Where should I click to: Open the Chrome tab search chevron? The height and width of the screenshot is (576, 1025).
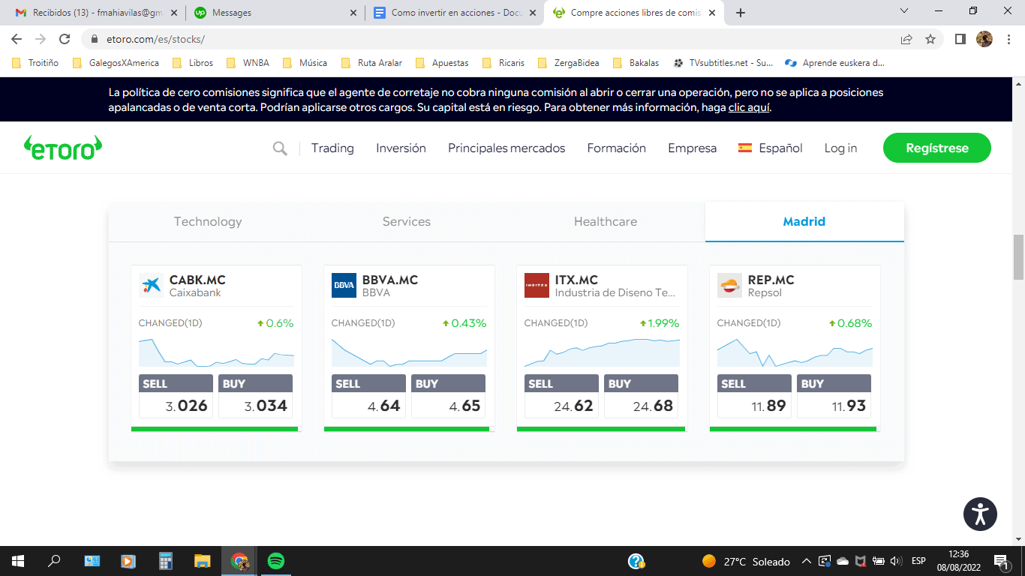(x=903, y=11)
